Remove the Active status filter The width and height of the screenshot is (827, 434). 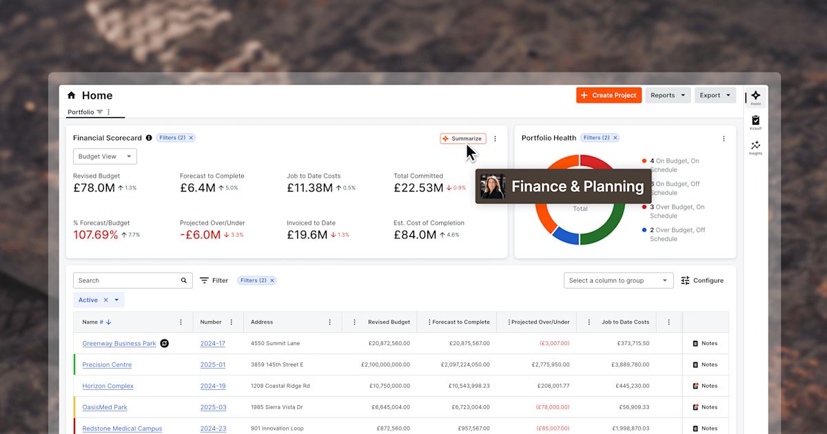(x=105, y=300)
